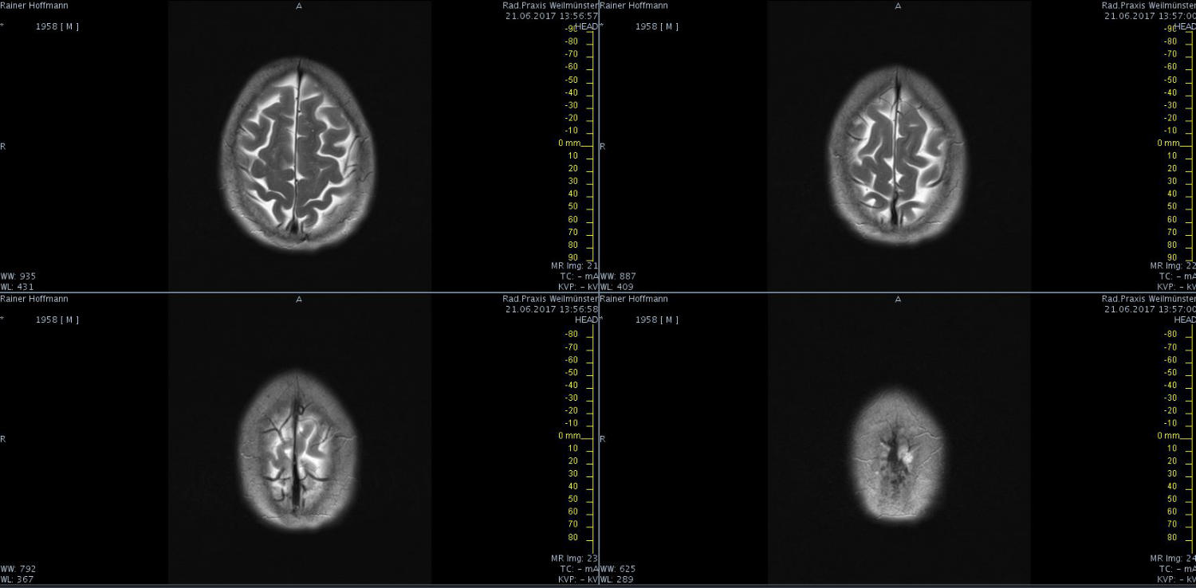Screen dimensions: 1196x588
Task: Click the WW: 935 window width label
Action: coord(18,276)
